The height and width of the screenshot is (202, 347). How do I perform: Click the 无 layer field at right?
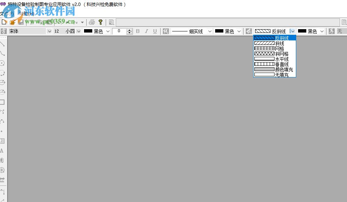tap(341, 31)
